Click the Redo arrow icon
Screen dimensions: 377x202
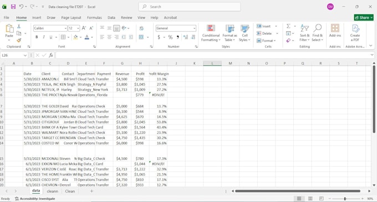32,7
